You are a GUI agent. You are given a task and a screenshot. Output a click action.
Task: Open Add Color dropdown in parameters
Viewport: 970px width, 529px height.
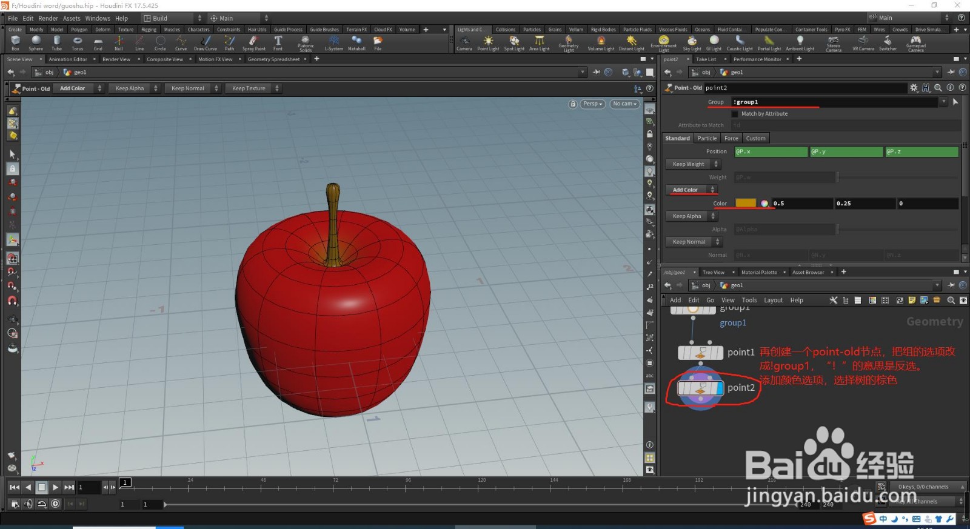tap(692, 190)
